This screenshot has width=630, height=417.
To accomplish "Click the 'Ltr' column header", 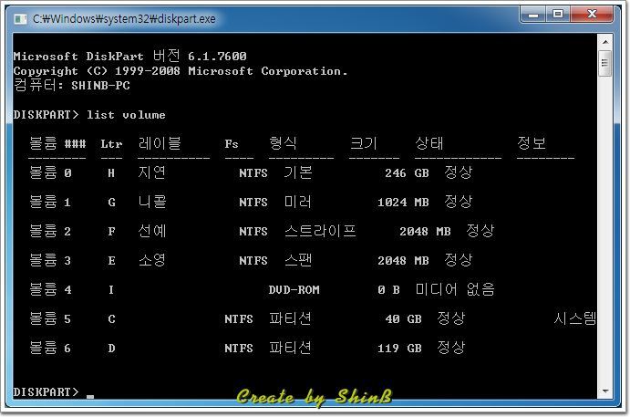I will point(111,144).
